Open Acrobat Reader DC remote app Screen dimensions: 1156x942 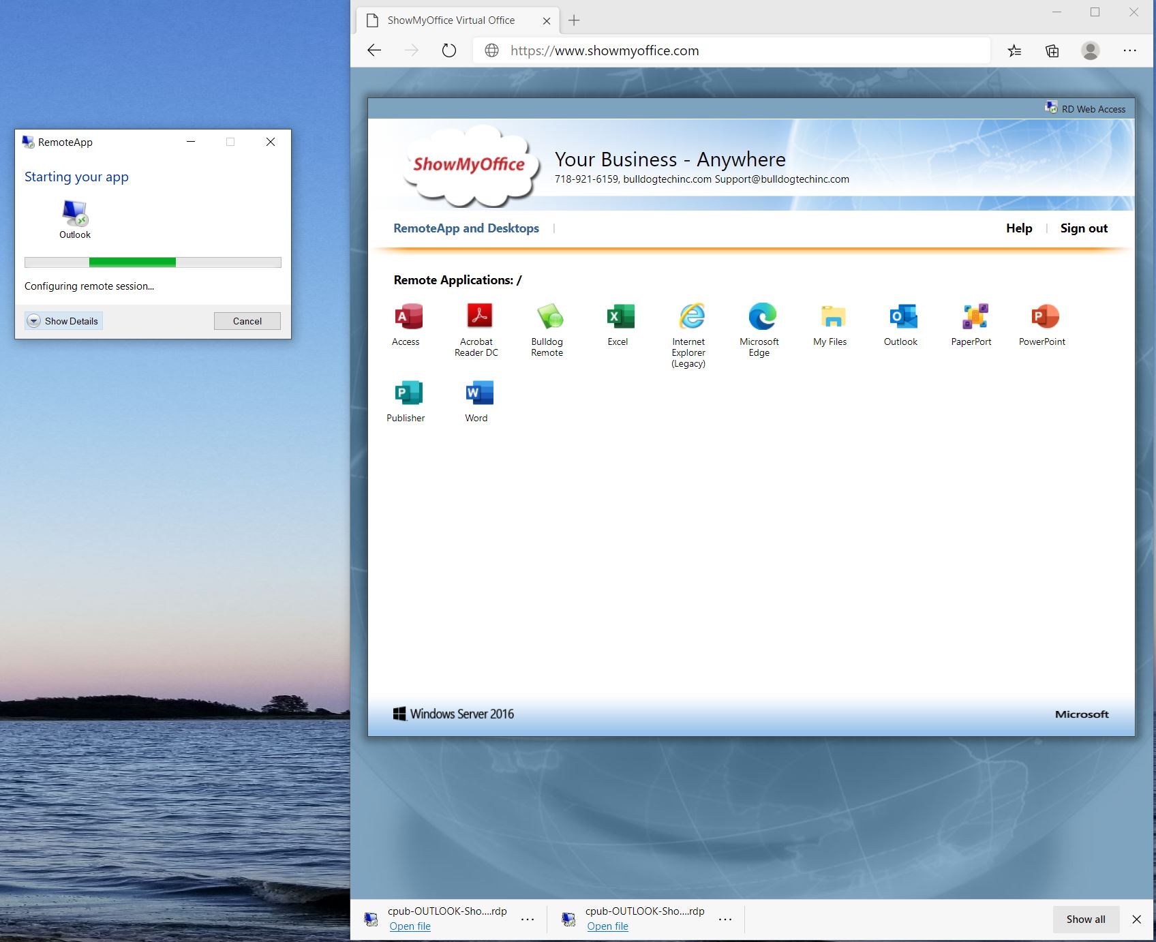pyautogui.click(x=477, y=330)
